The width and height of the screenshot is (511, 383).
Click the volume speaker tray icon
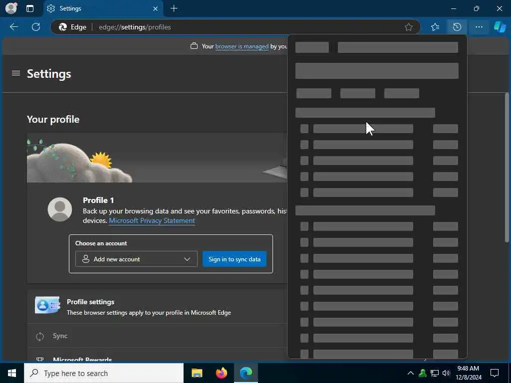(446, 373)
